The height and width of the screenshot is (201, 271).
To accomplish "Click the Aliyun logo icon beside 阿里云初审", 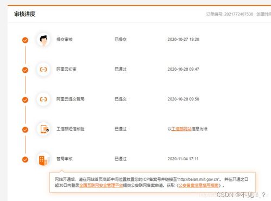I will click(43, 70).
